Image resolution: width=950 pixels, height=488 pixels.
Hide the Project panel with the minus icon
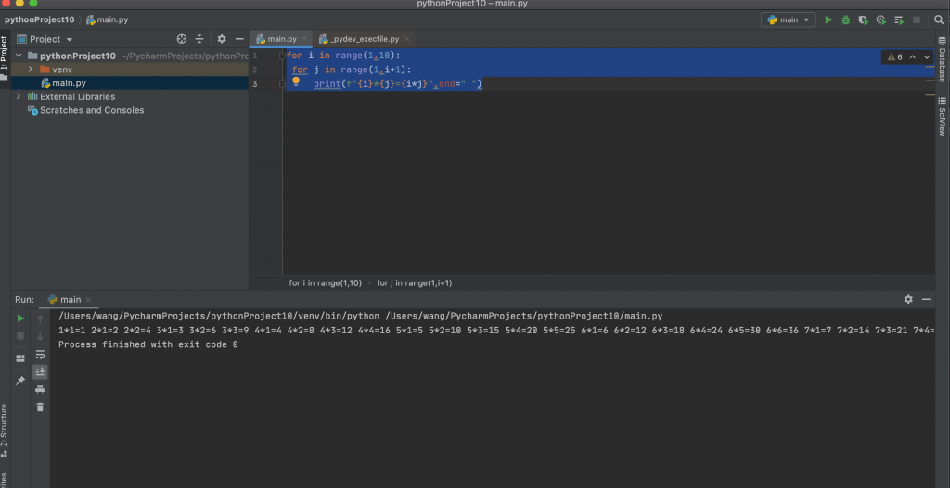click(239, 39)
